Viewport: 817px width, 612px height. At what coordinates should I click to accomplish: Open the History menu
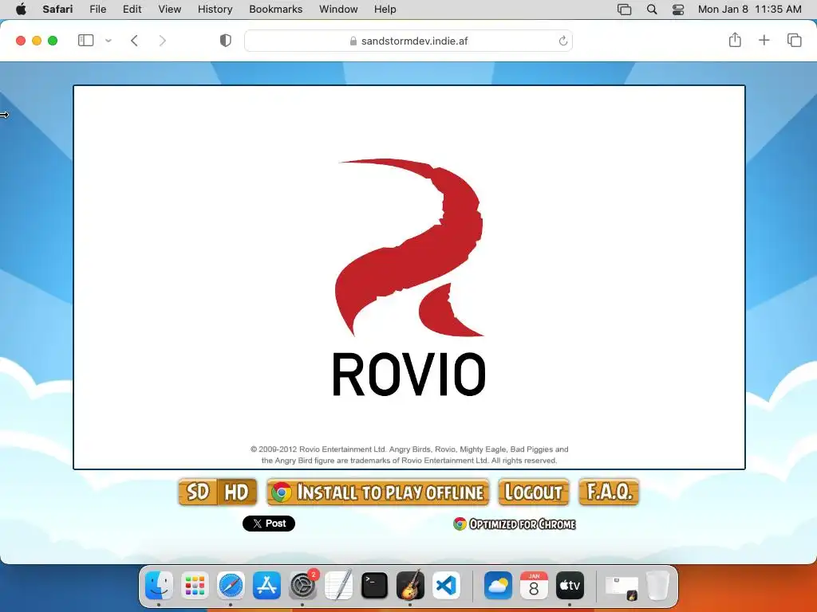215,9
